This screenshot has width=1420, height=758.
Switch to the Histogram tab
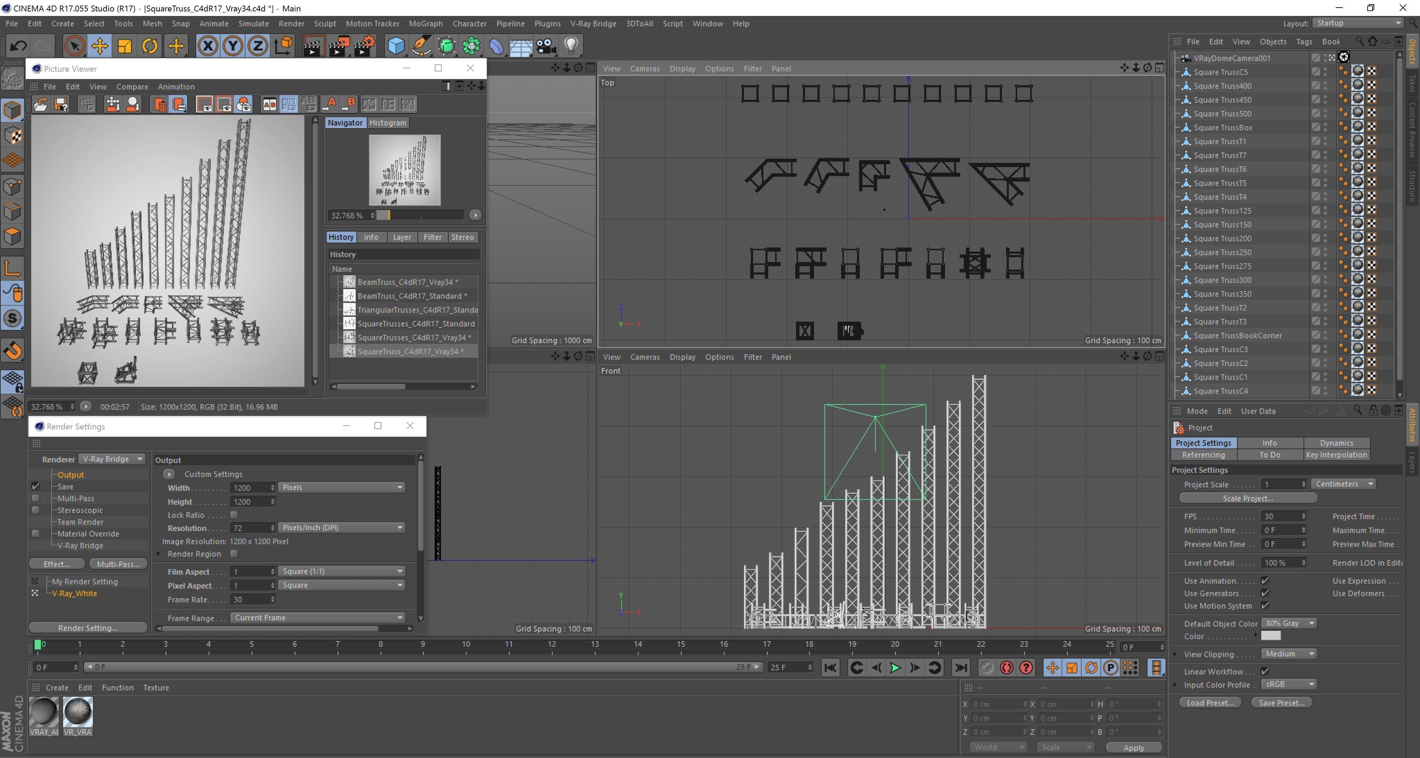click(388, 123)
